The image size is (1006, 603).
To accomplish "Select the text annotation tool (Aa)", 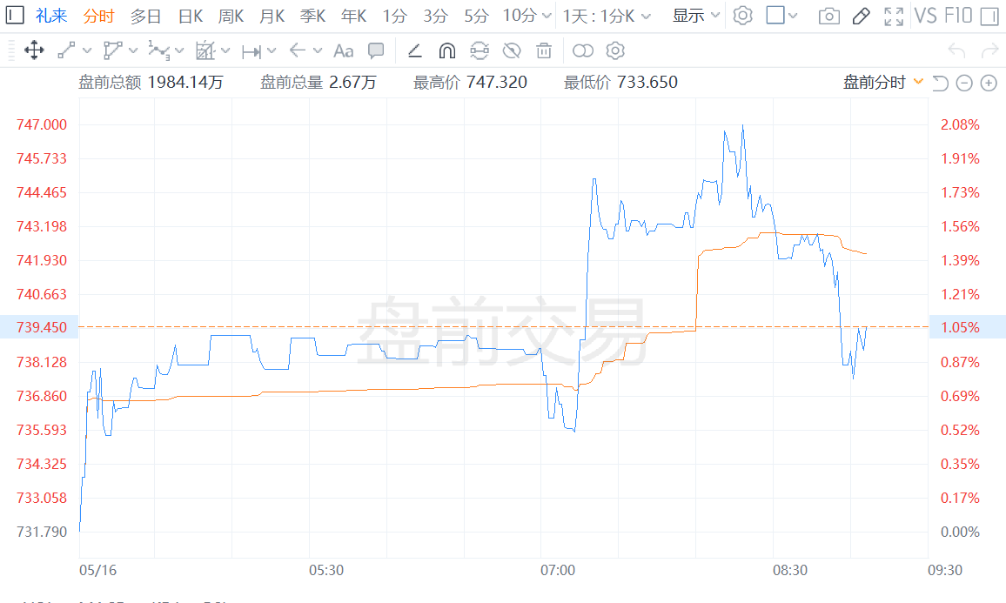I will click(344, 51).
